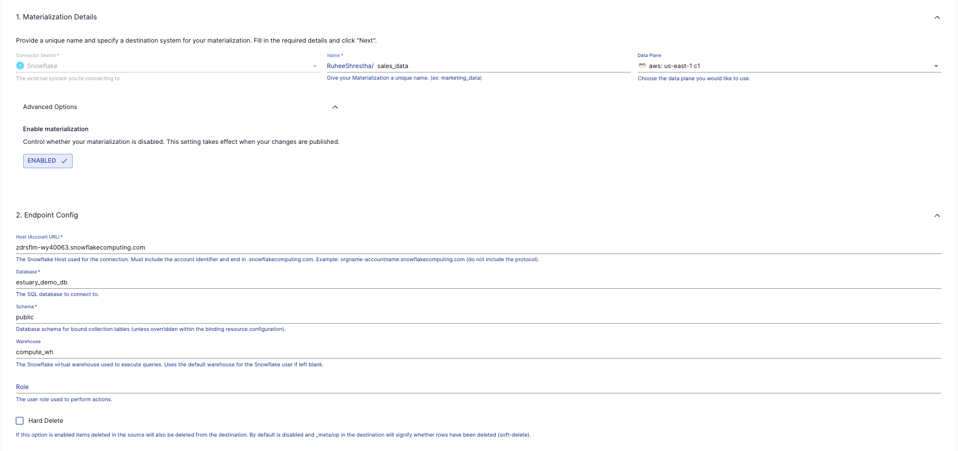Click the checkmark icon on ENABLED button
Screen dimensions: 958x451
pos(64,161)
